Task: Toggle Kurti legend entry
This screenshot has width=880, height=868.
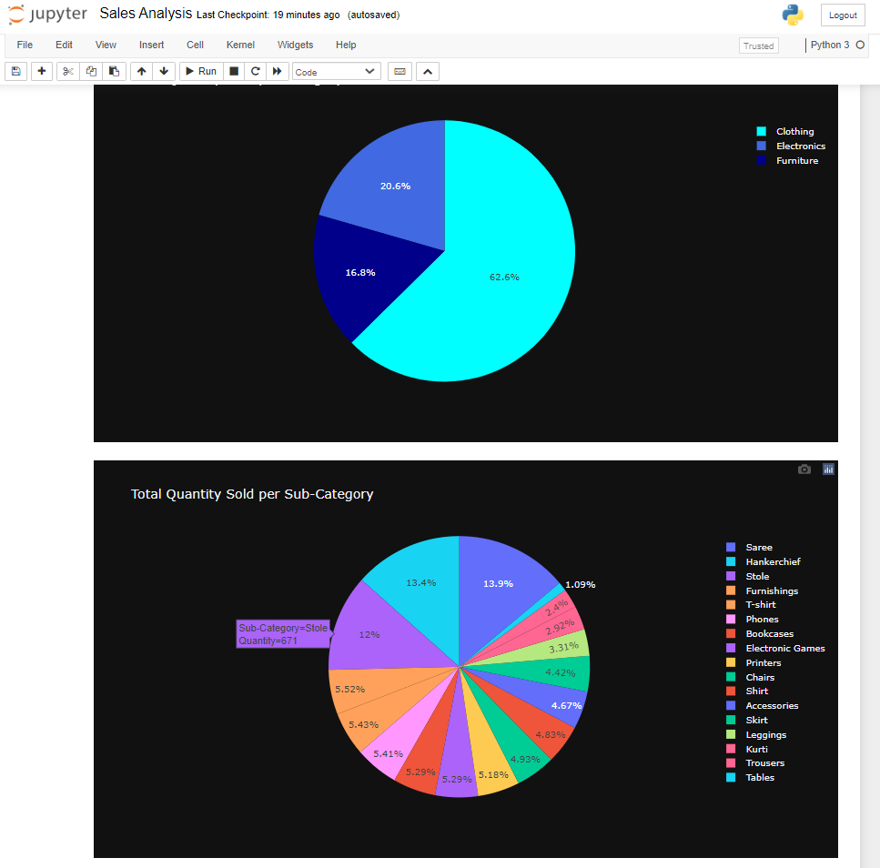Action: click(x=747, y=749)
